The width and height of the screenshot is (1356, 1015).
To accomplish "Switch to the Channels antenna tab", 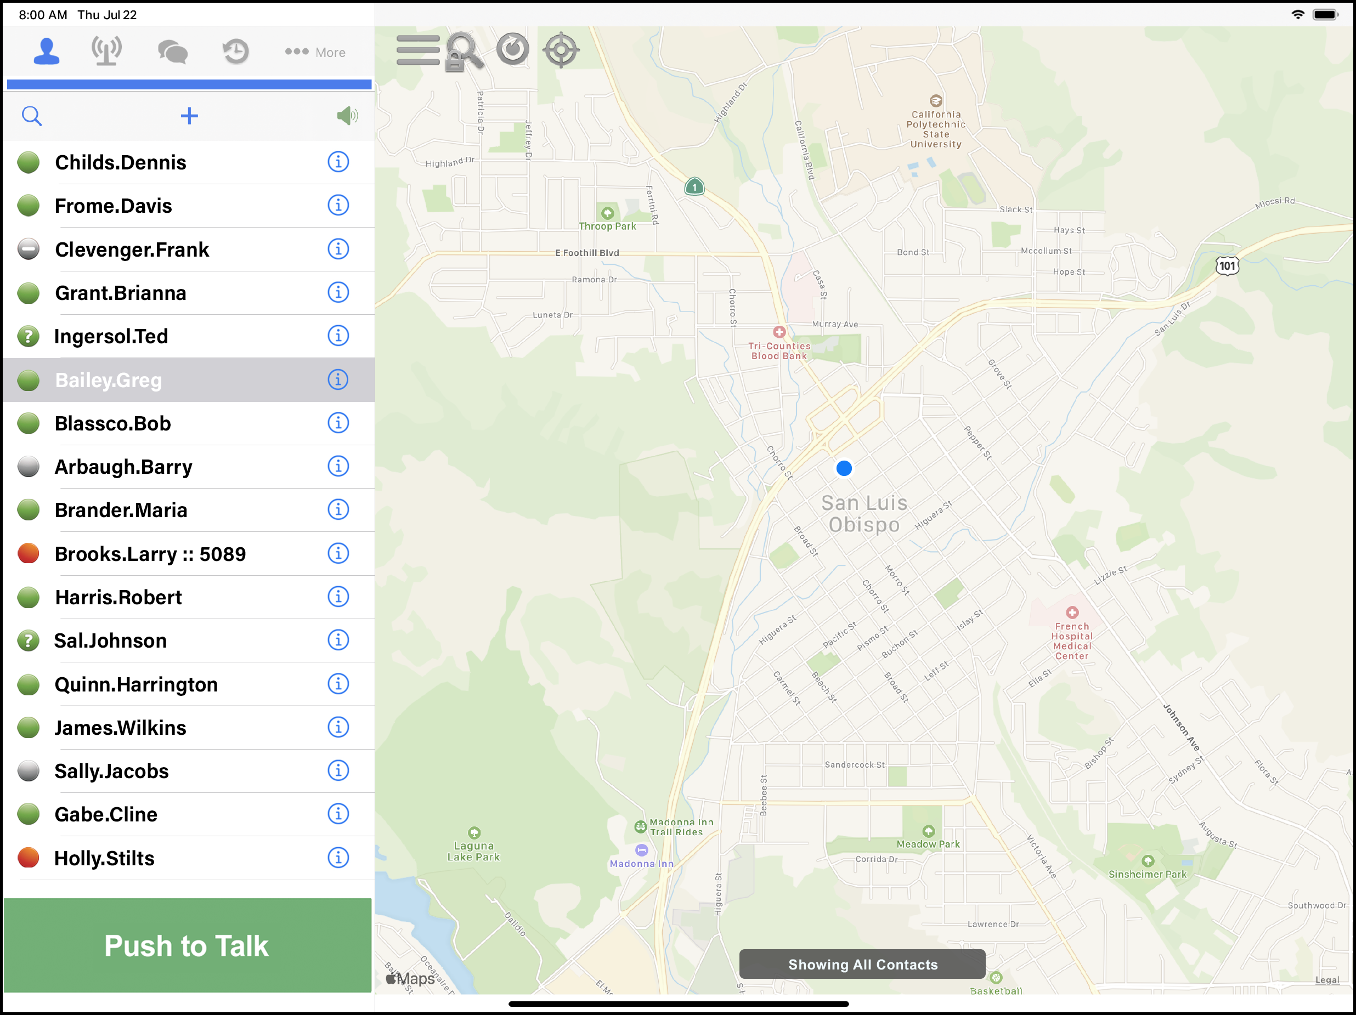I will pos(106,52).
